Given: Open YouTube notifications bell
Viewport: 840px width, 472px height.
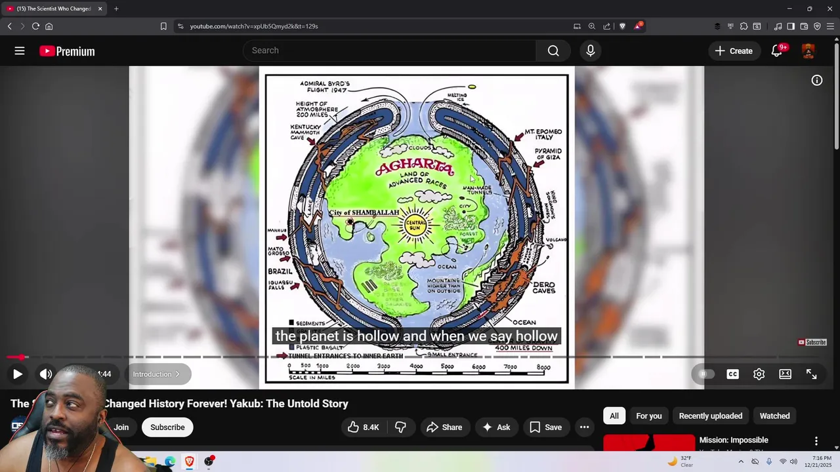Looking at the screenshot, I should click(x=777, y=50).
